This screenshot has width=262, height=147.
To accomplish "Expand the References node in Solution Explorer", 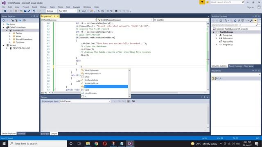I will coord(216,38).
